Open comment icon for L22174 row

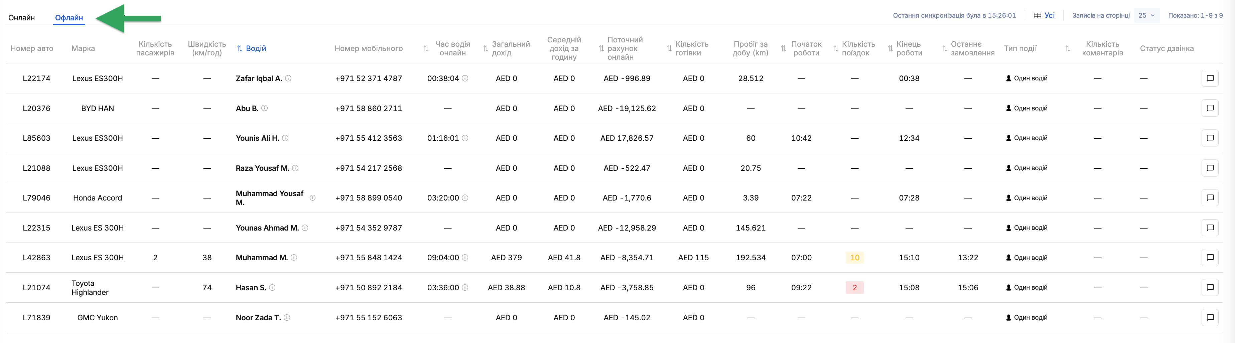[x=1210, y=78]
